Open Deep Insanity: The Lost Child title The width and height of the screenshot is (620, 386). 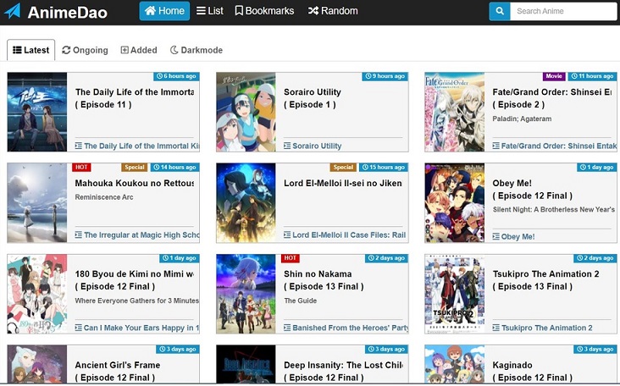(x=343, y=371)
